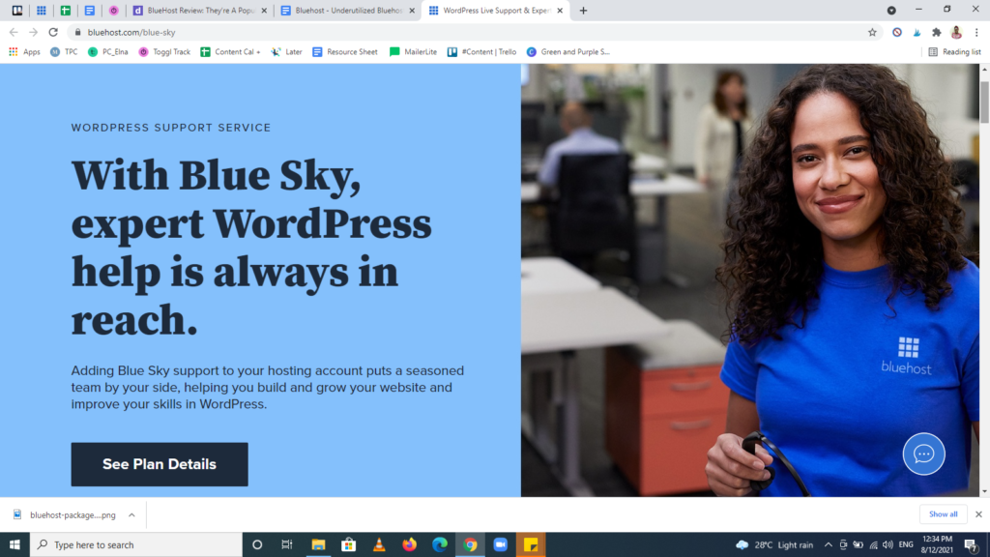Show hidden system tray icons

click(828, 544)
